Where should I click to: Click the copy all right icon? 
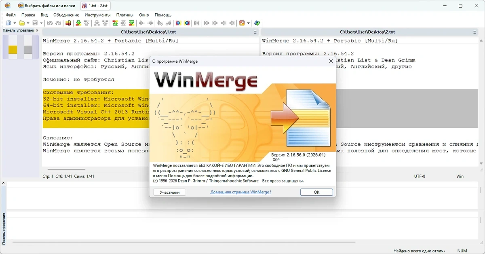click(178, 23)
